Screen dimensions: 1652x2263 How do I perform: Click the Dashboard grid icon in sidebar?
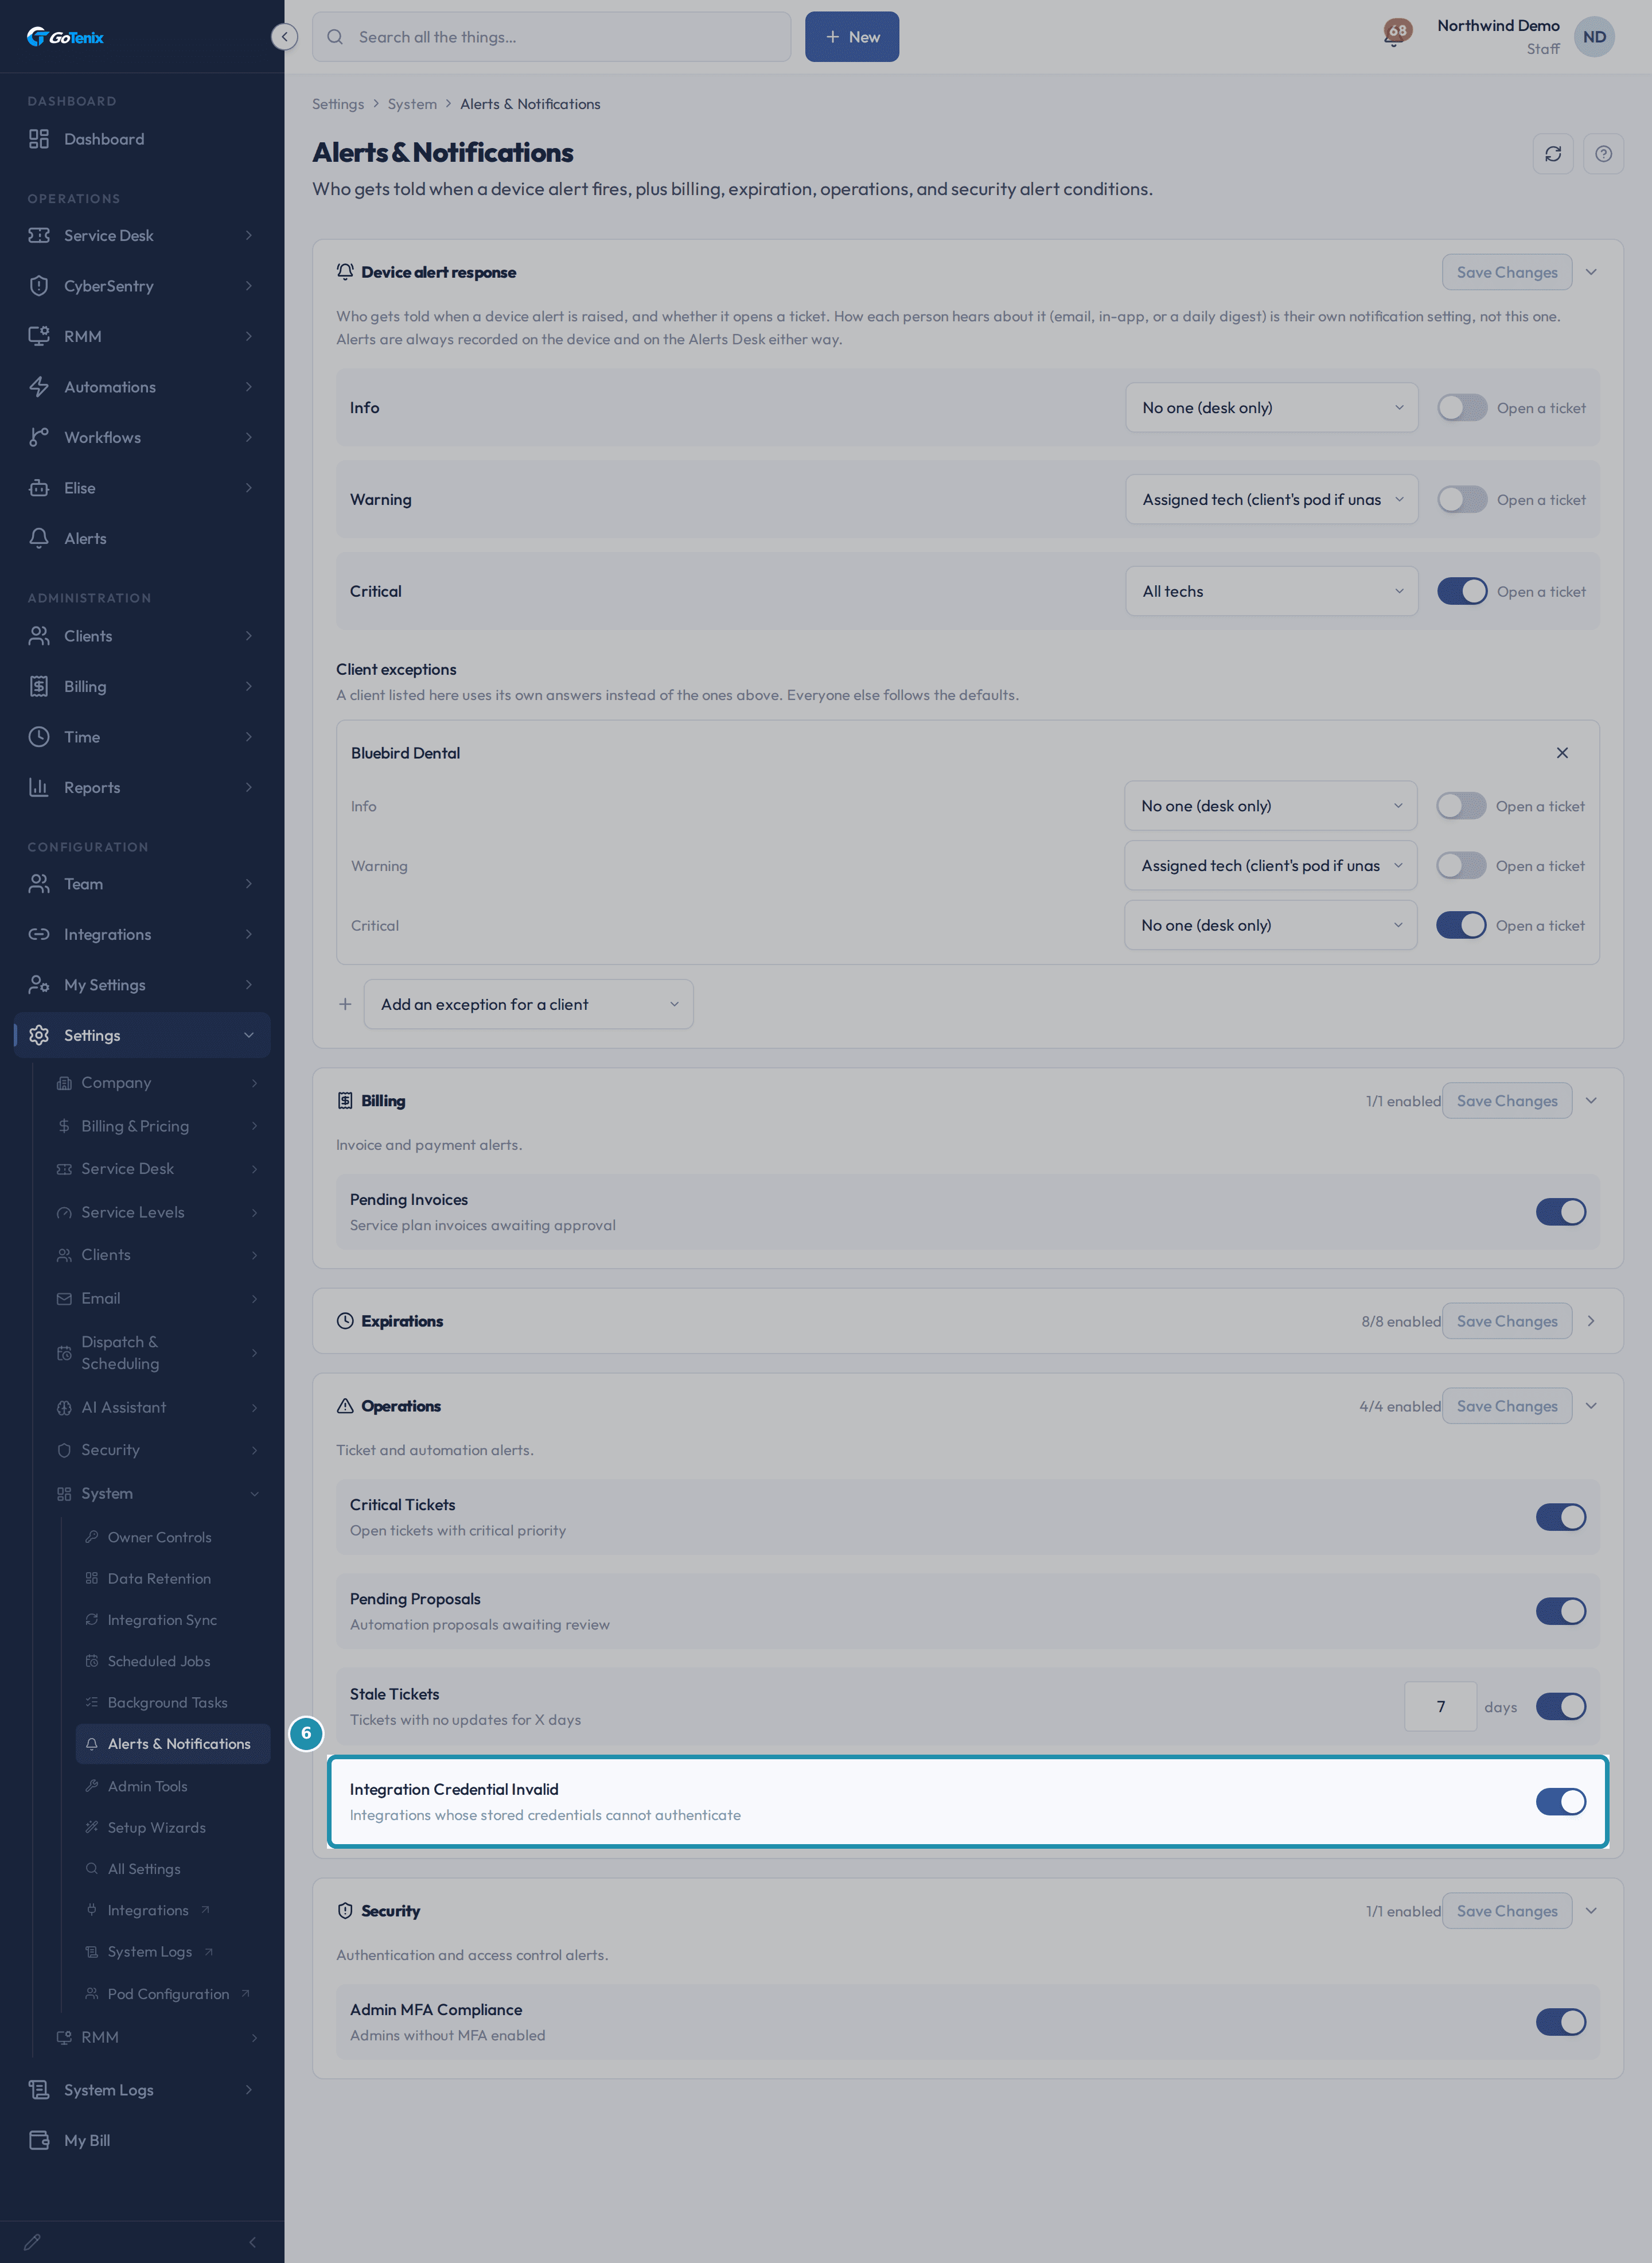(x=39, y=139)
